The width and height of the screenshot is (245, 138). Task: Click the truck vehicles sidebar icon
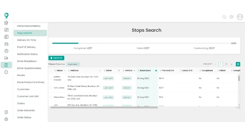(x=6, y=58)
